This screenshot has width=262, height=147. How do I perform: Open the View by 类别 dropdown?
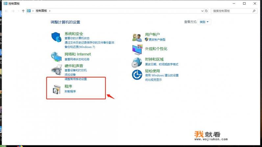coord(204,22)
